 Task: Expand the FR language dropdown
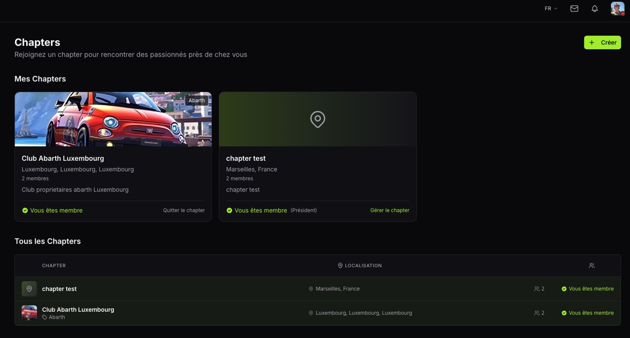point(551,8)
